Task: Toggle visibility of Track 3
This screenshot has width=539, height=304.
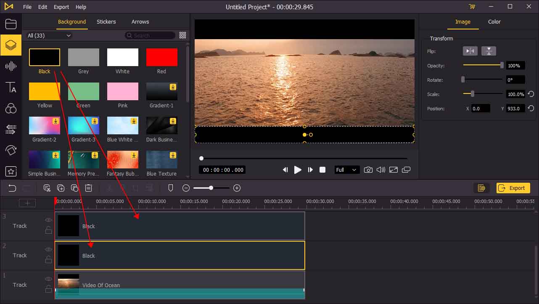Action: click(48, 220)
